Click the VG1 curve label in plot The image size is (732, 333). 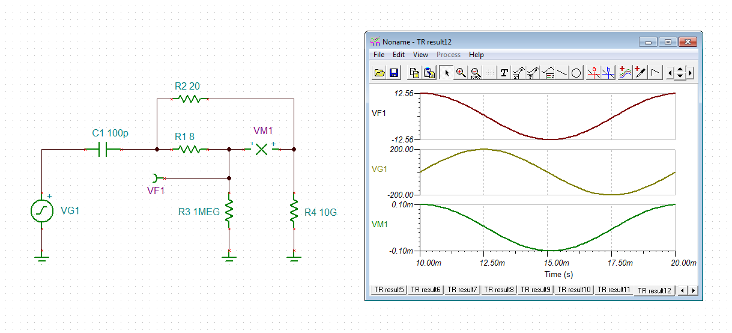point(380,169)
